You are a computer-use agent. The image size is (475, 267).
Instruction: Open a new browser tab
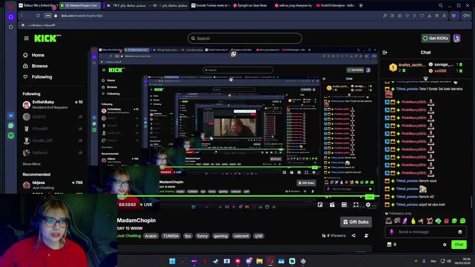coord(361,6)
